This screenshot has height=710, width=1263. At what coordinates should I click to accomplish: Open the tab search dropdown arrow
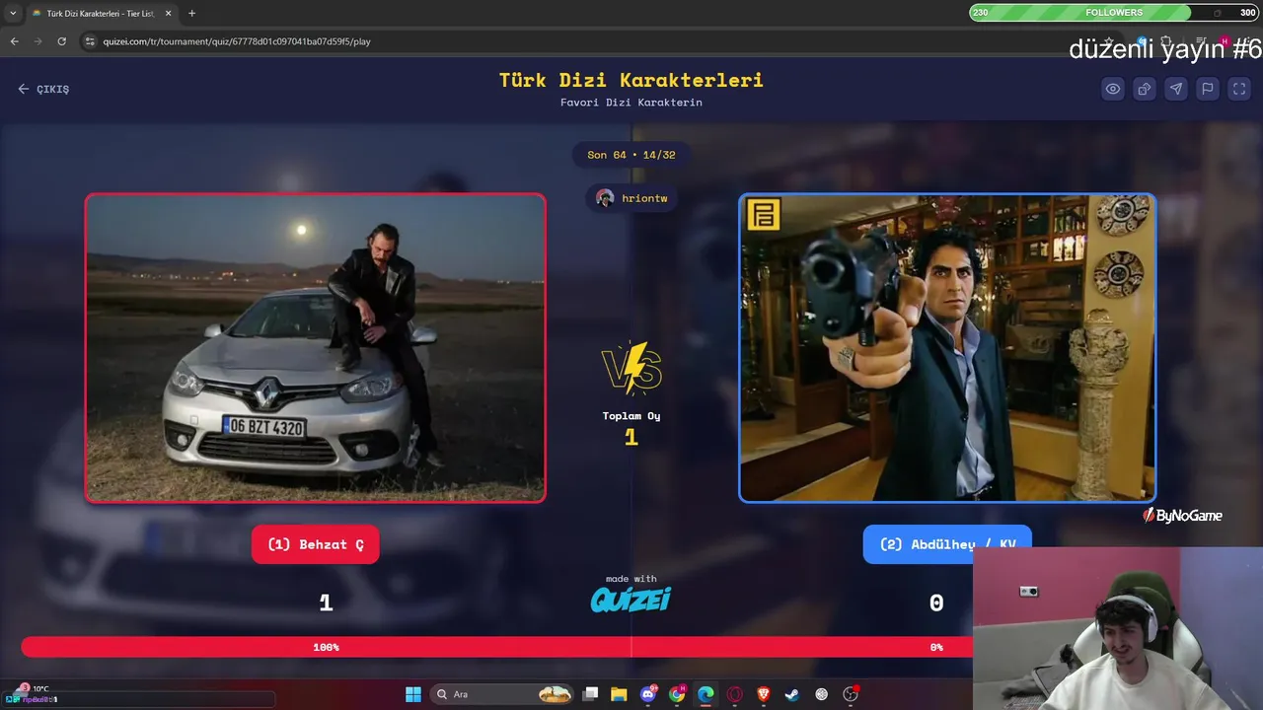click(13, 13)
